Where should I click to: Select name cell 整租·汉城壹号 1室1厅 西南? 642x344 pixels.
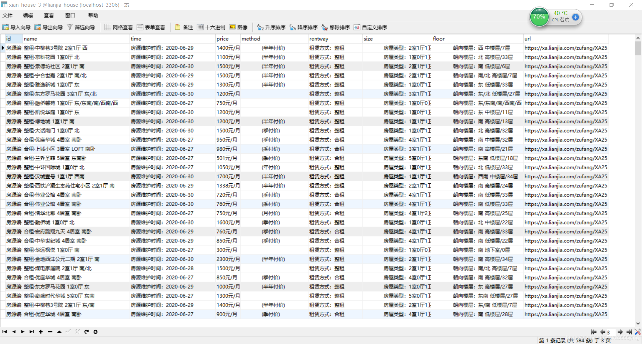coord(76,177)
